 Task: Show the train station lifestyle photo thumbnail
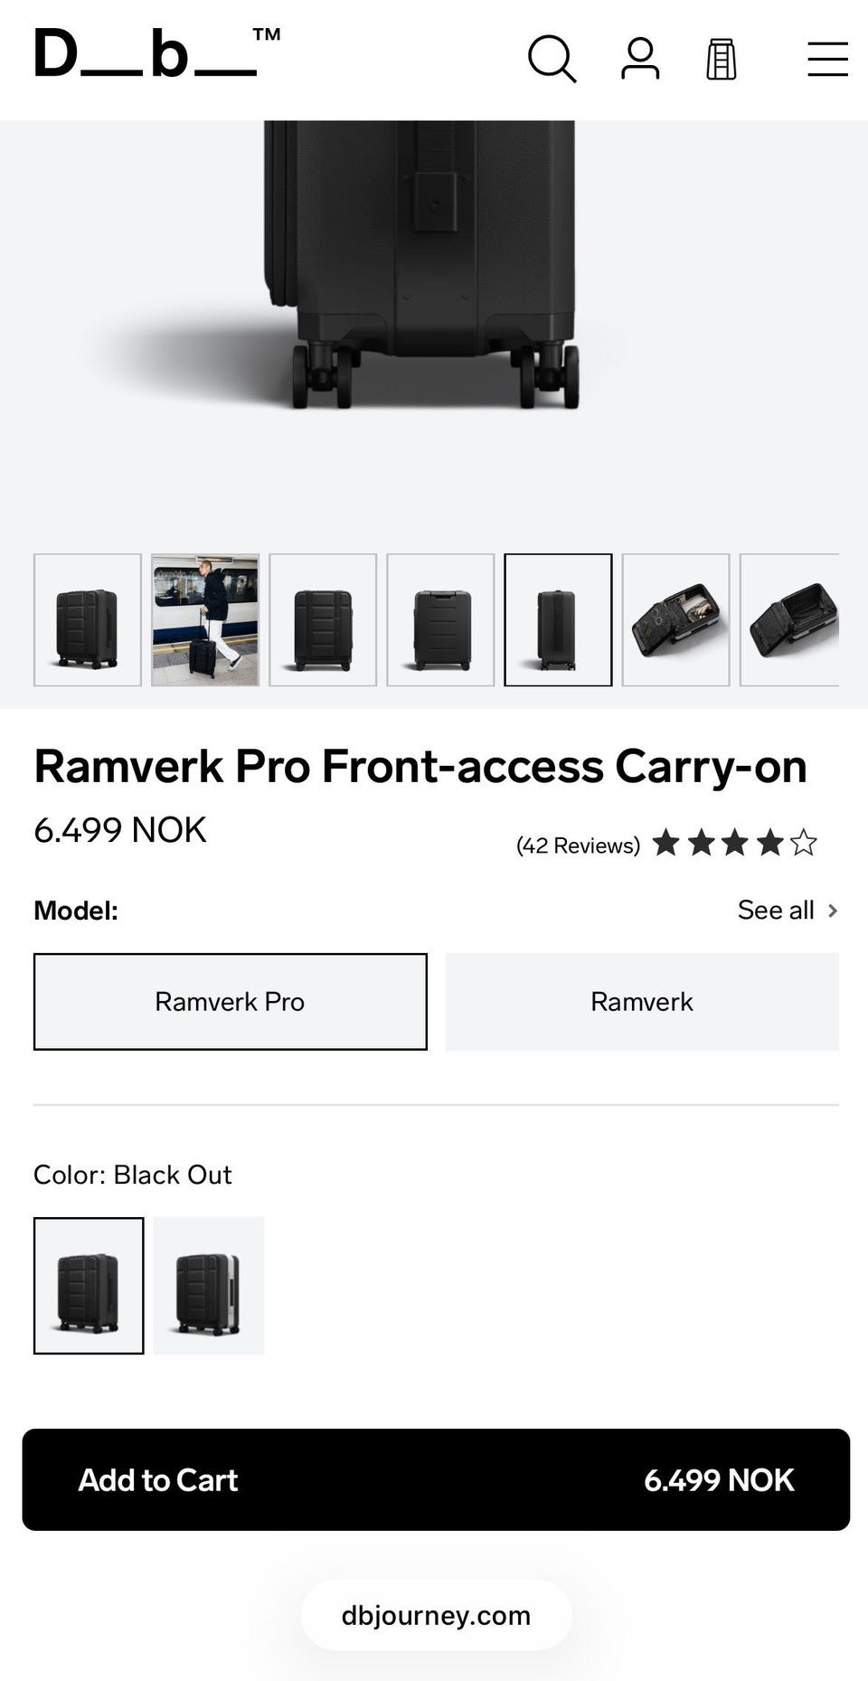(x=205, y=620)
